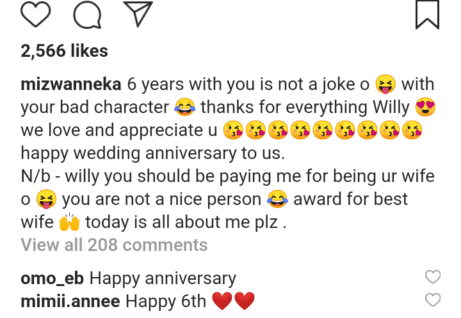Tap the heart beside mimii.annee's comment
This screenshot has height=318, width=461.
433,299
